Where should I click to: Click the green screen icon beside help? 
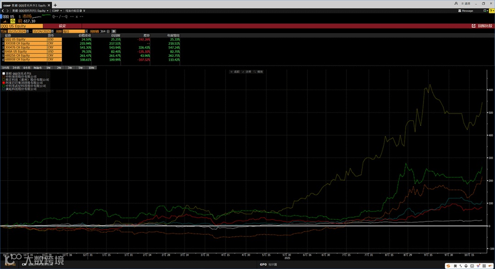click(485, 11)
